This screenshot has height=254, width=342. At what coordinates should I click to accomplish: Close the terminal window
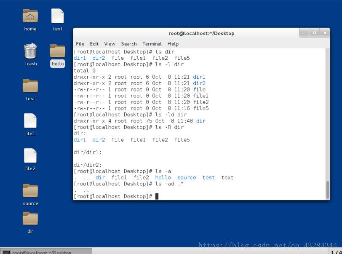325,33
